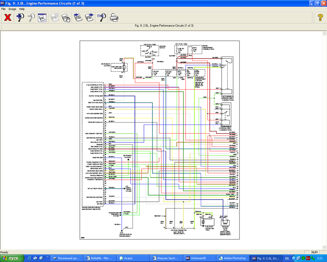Open the Help menu
The width and height of the screenshot is (327, 262).
point(22,9)
